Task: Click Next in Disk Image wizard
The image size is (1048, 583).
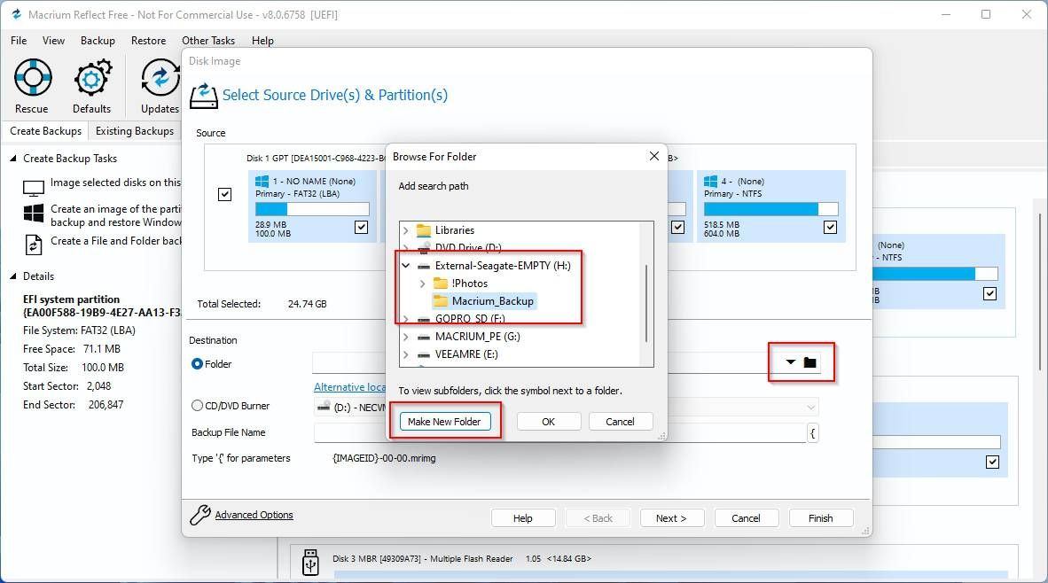Action: click(671, 518)
